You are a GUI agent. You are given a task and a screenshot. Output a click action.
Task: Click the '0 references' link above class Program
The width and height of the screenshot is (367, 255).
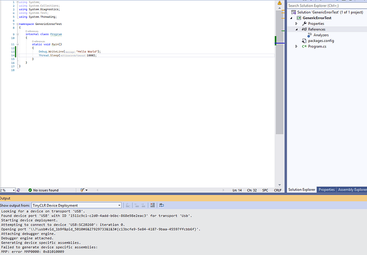[x=32, y=31]
